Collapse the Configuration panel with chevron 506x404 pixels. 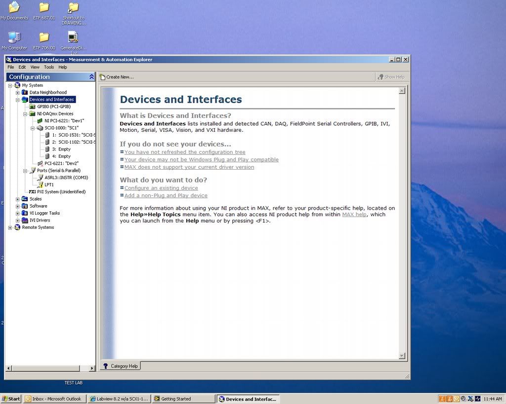[x=91, y=77]
